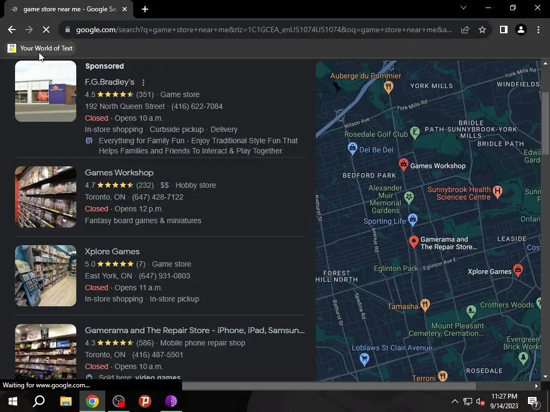
Task: Open the recording app taskbar icon
Action: [119, 401]
